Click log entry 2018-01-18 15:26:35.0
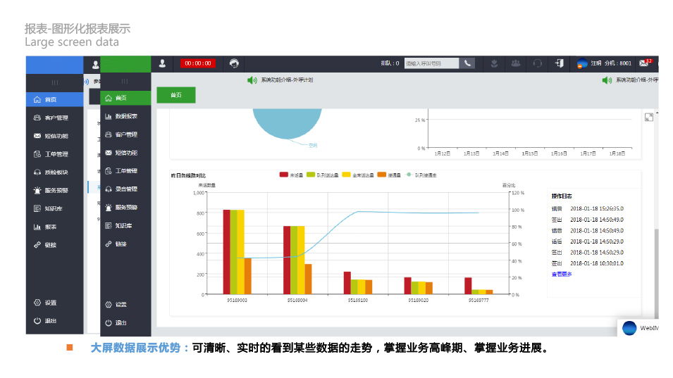Viewport: 673px width, 378px height. [588, 209]
